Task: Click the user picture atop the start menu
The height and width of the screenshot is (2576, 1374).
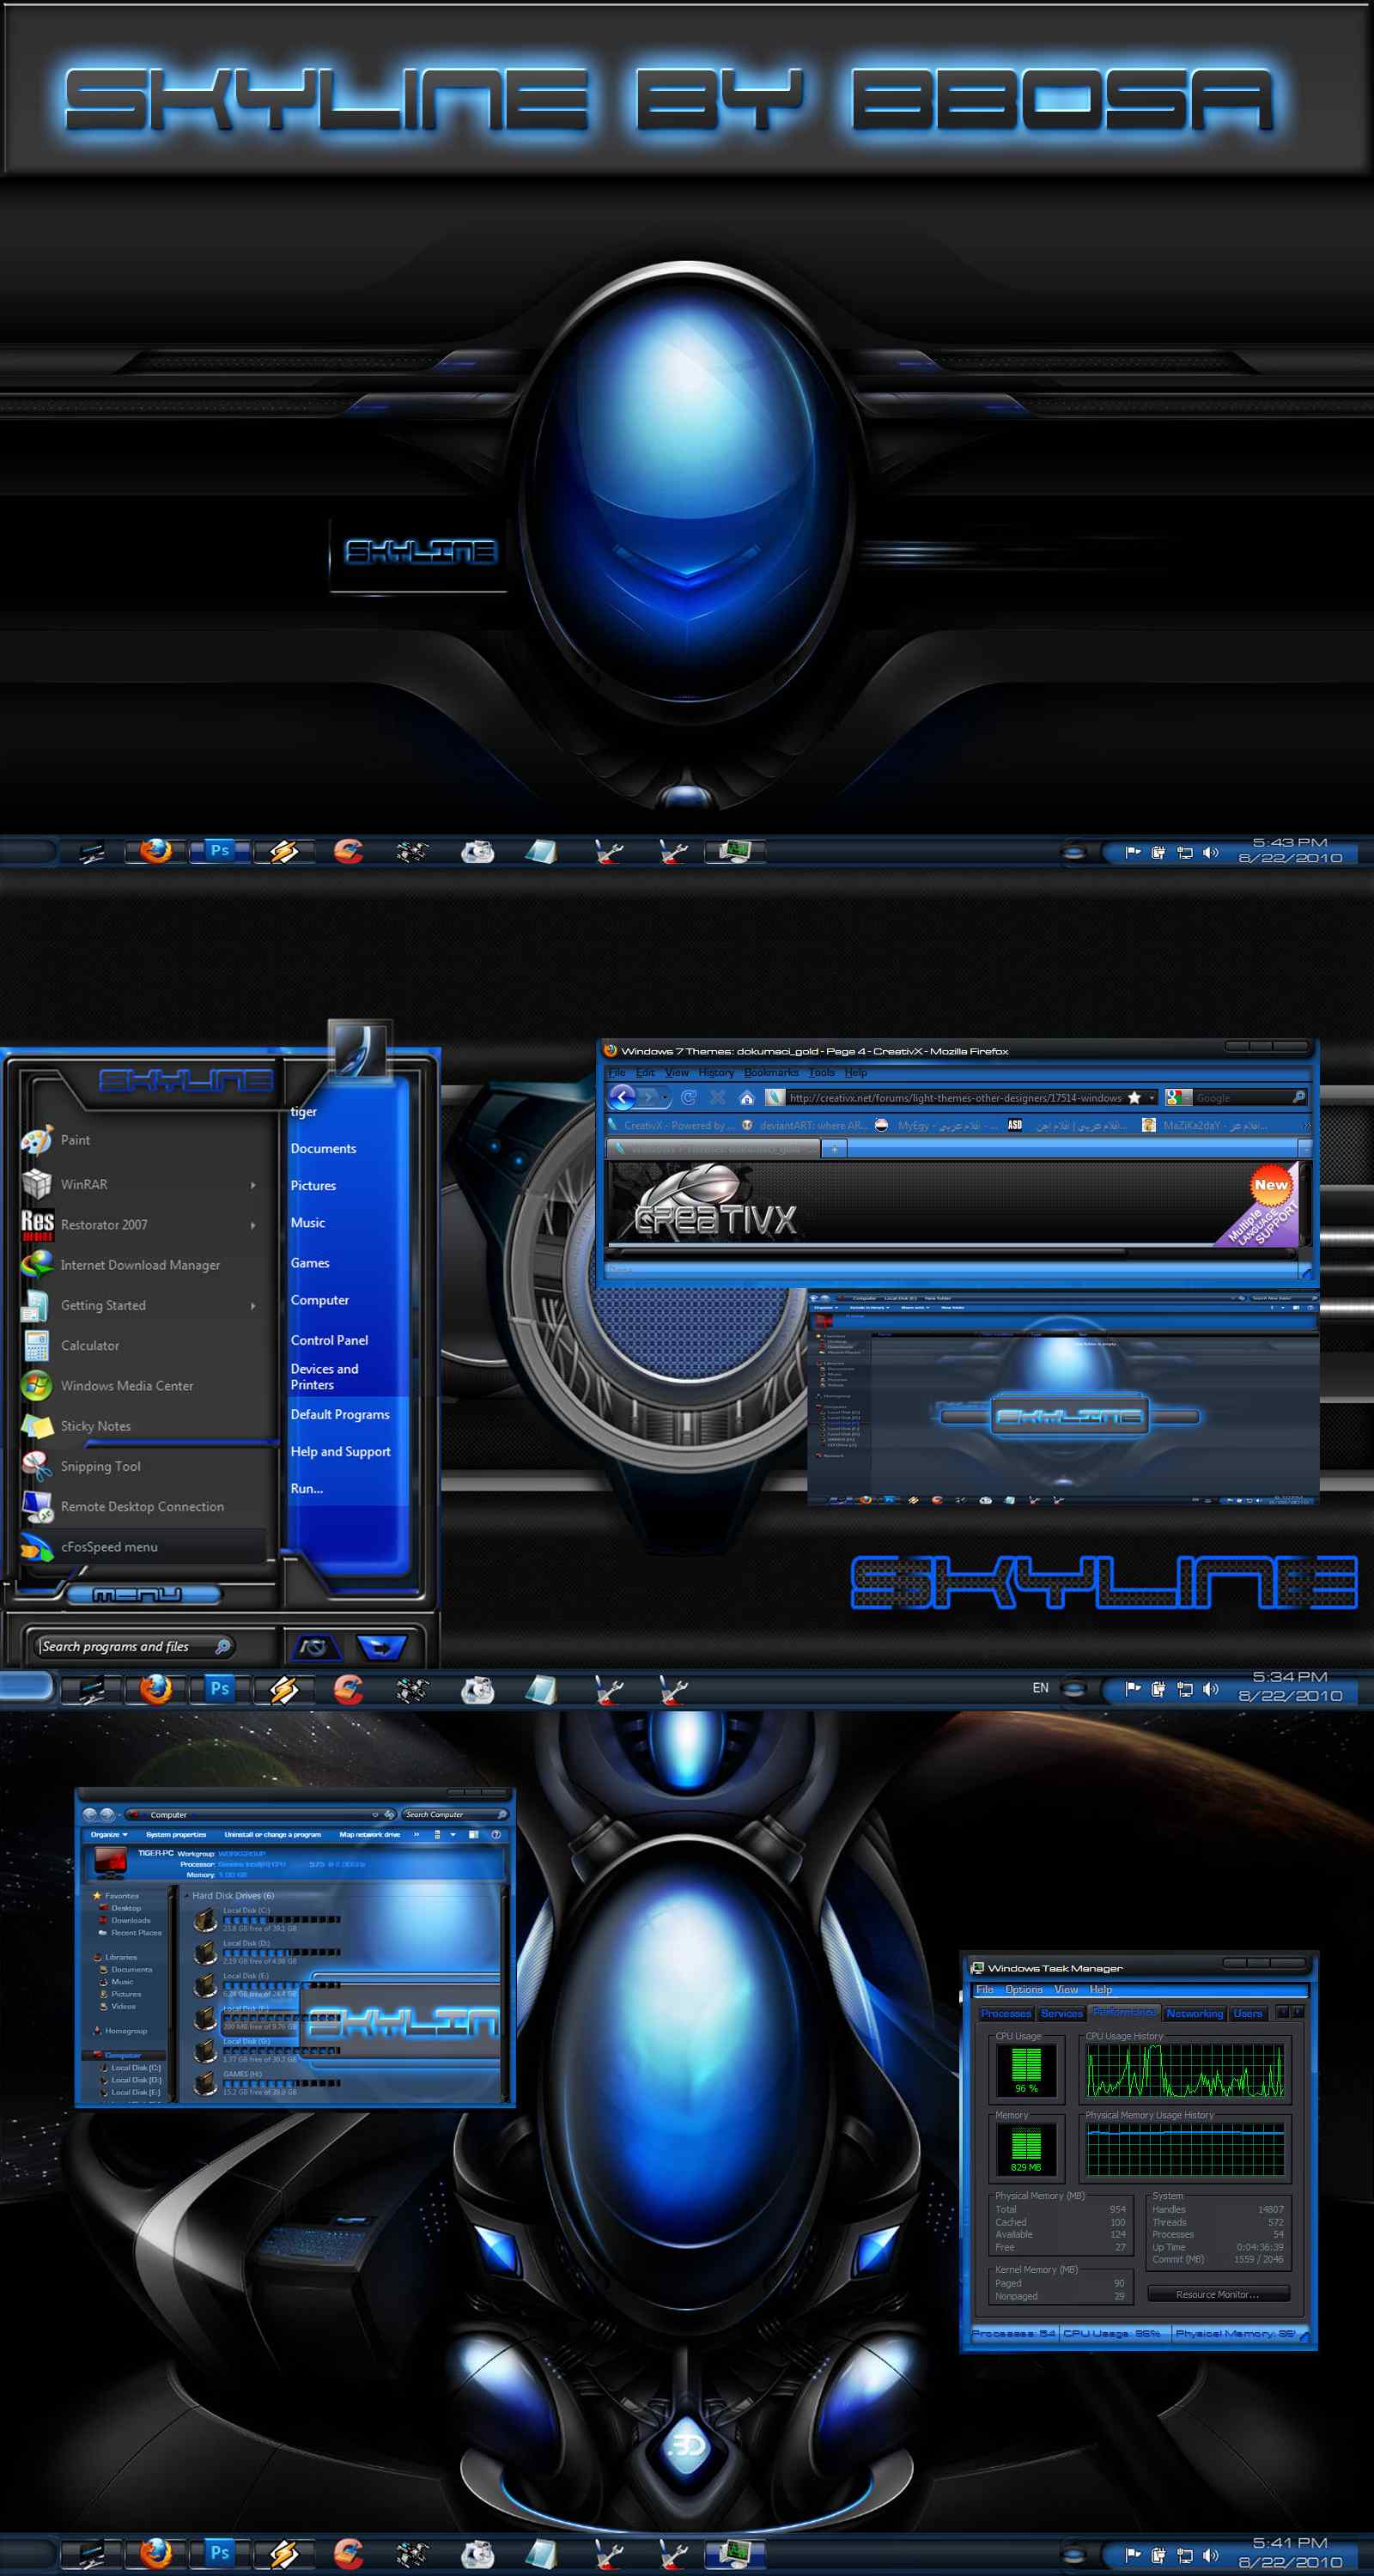Action: tap(359, 1049)
